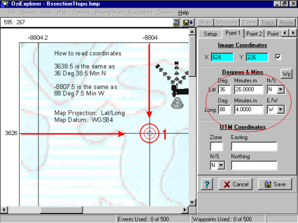Open the Help menu
Screen dimensions: 298x223
[183, 13]
